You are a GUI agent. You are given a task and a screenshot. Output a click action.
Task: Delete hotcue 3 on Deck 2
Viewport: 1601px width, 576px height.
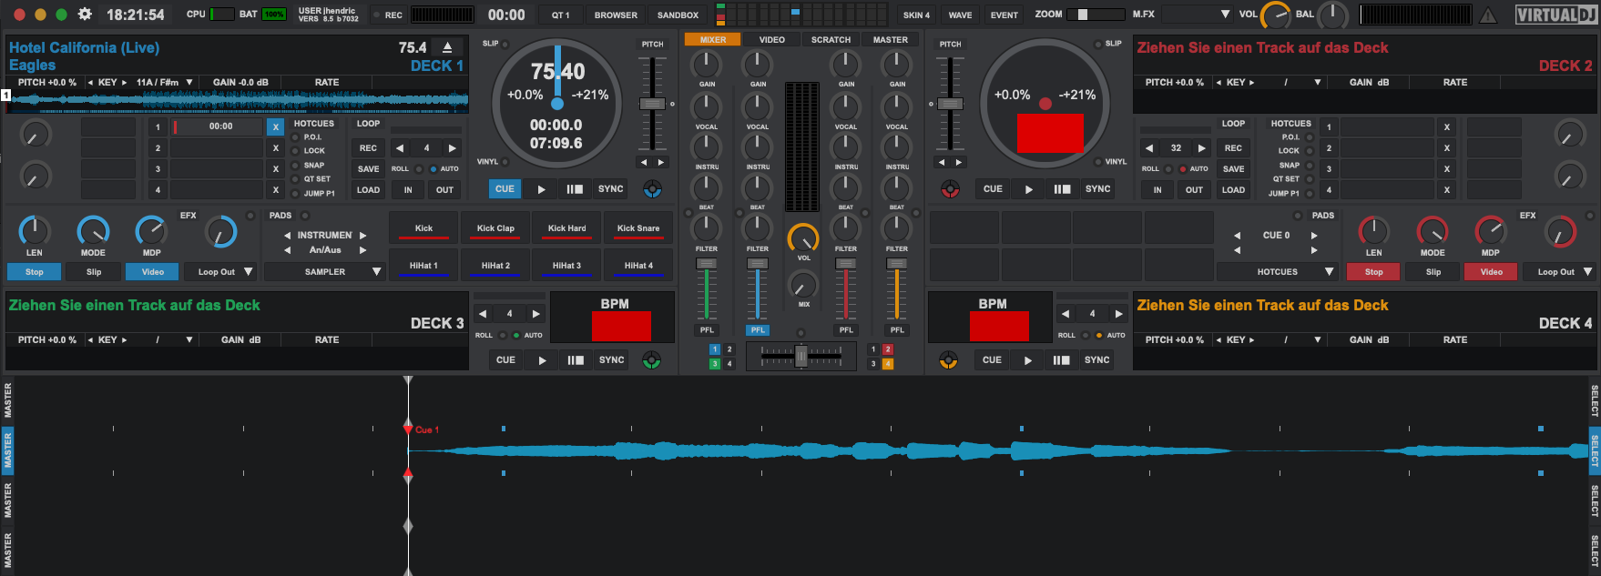(1447, 168)
